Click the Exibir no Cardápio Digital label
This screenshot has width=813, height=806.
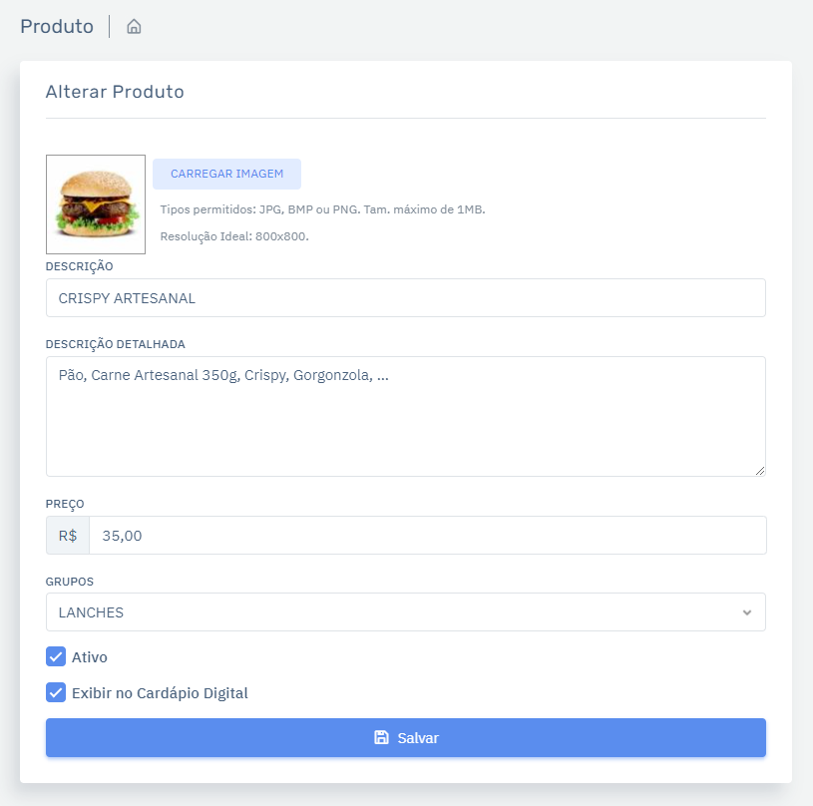160,692
